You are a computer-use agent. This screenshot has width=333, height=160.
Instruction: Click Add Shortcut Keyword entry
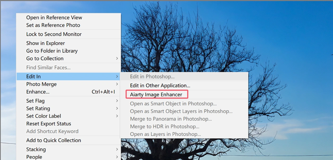(x=69, y=131)
